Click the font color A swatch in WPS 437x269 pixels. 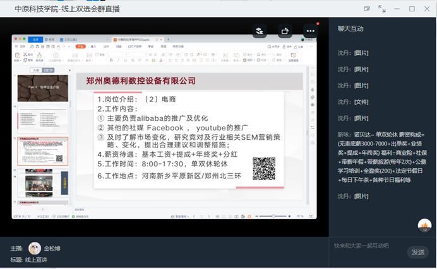(x=161, y=60)
